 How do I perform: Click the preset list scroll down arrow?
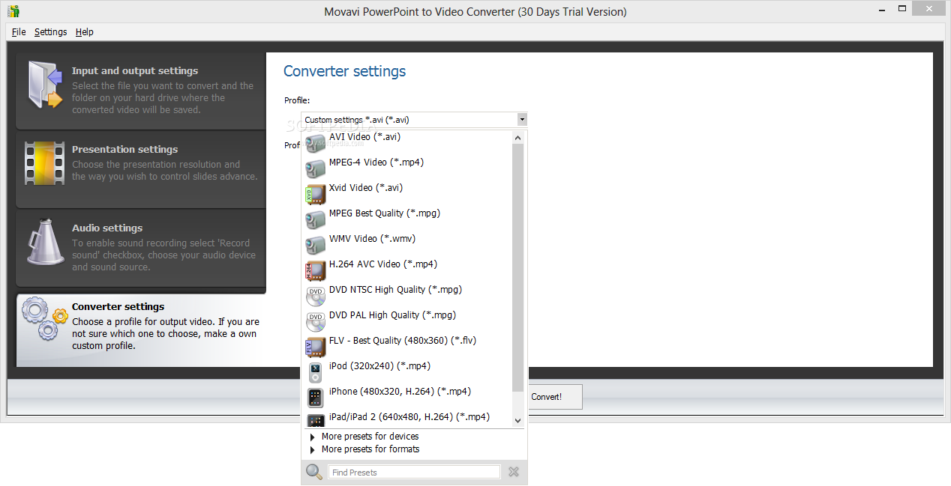click(x=517, y=421)
